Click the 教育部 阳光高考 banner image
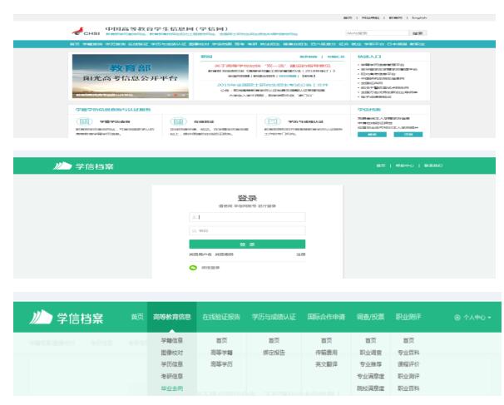 tap(131, 76)
